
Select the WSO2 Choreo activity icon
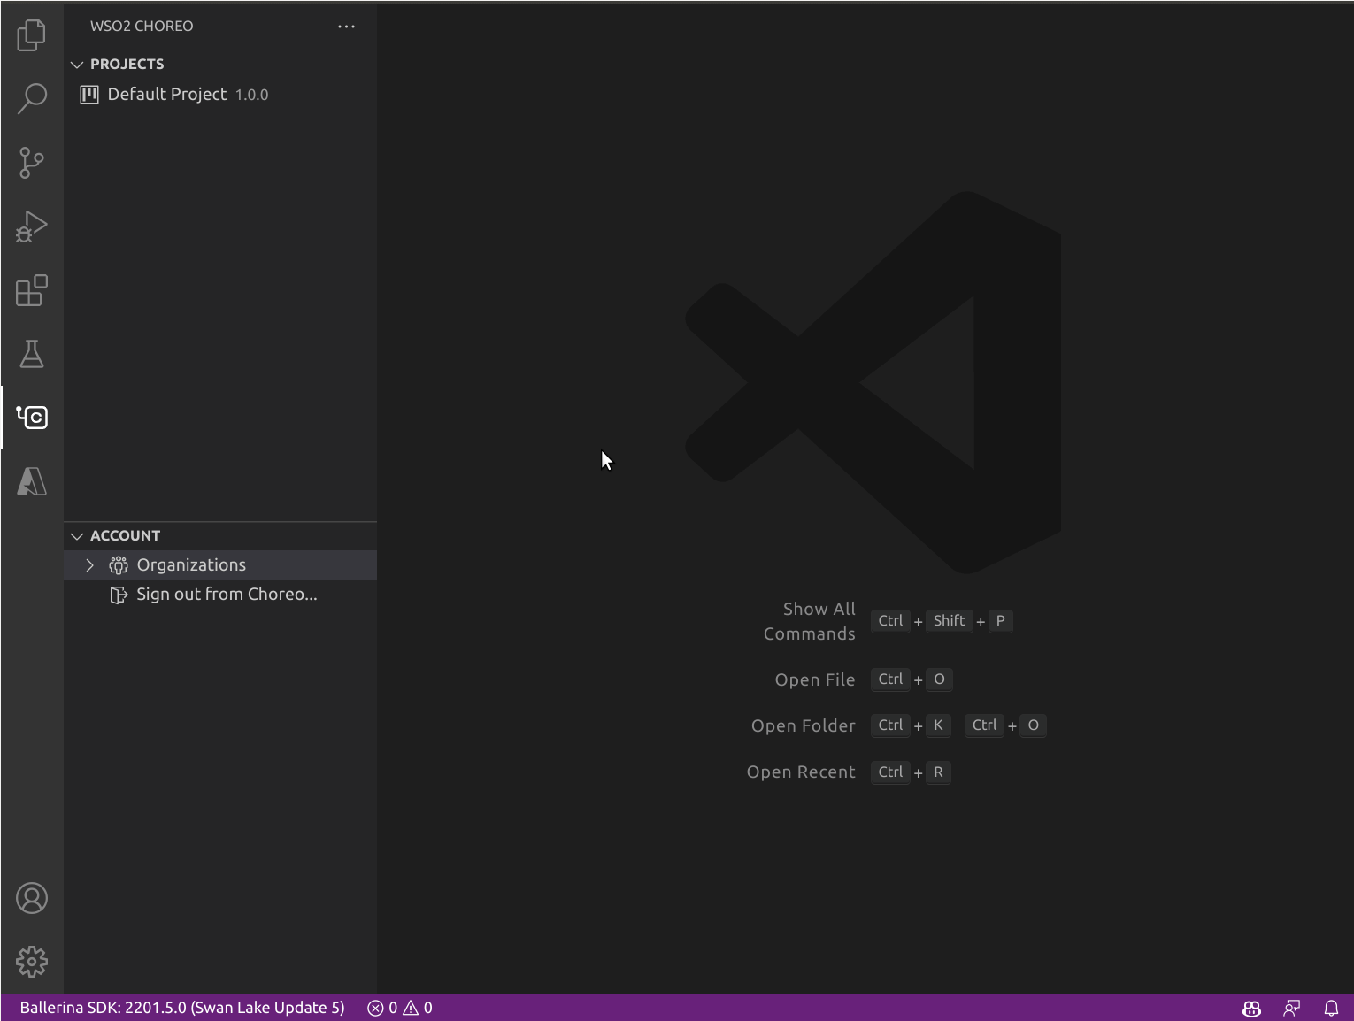(32, 418)
